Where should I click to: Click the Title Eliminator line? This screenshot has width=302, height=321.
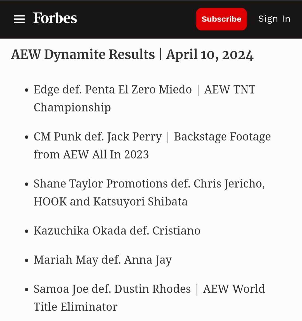75,307
